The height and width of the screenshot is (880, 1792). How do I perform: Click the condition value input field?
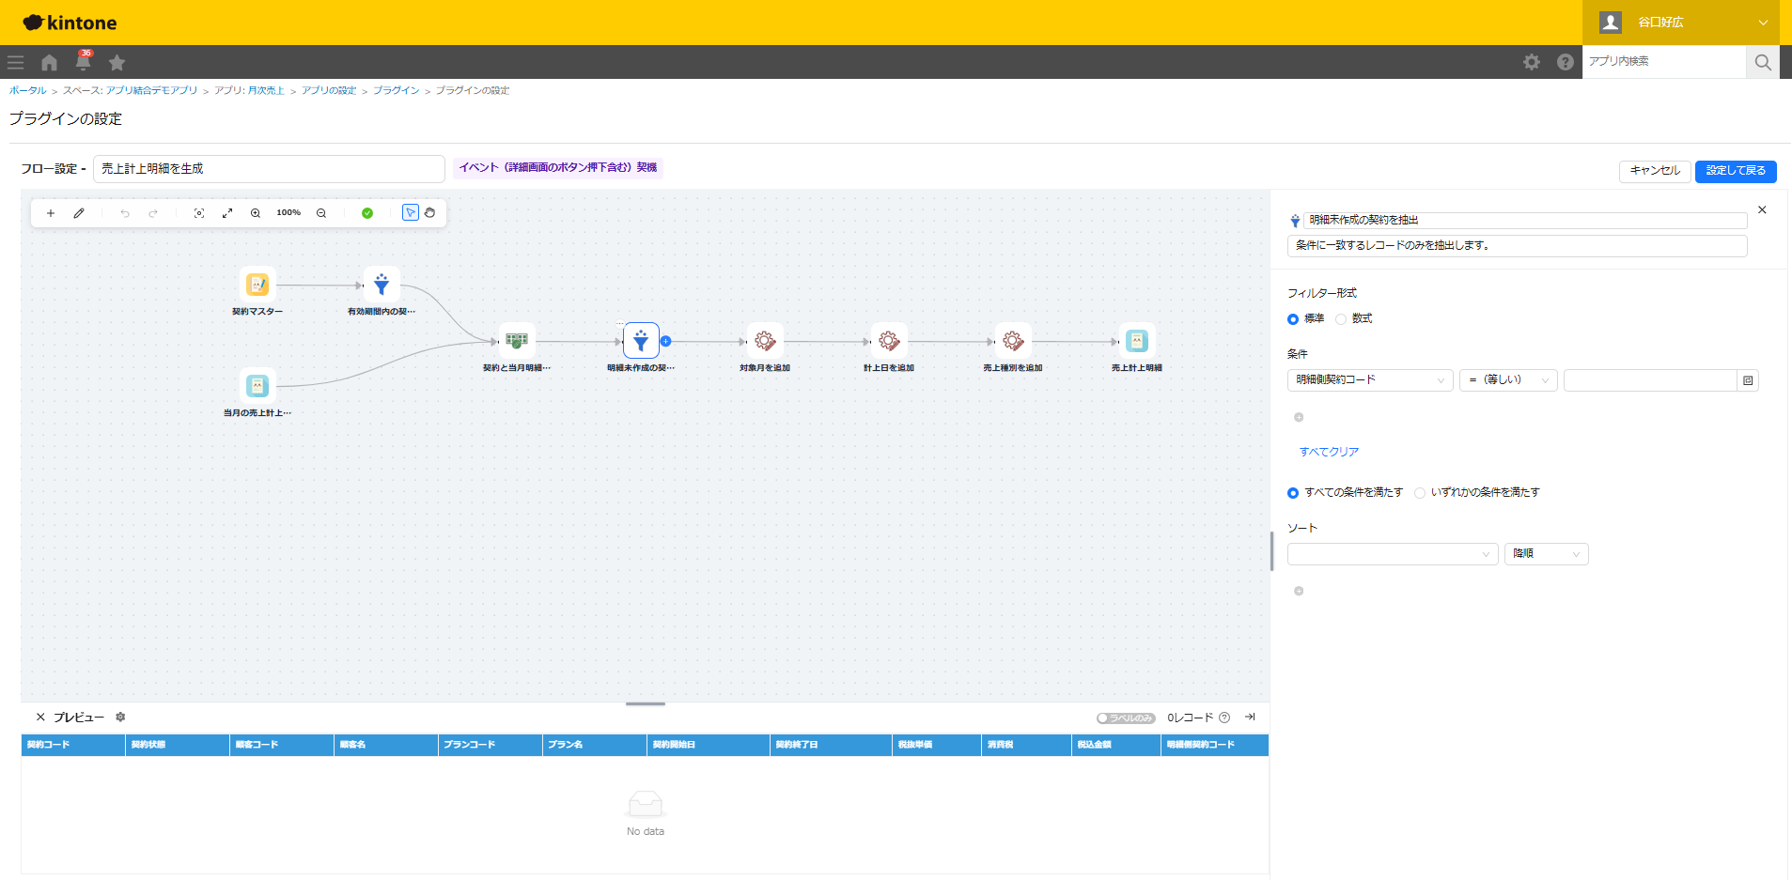(1650, 380)
